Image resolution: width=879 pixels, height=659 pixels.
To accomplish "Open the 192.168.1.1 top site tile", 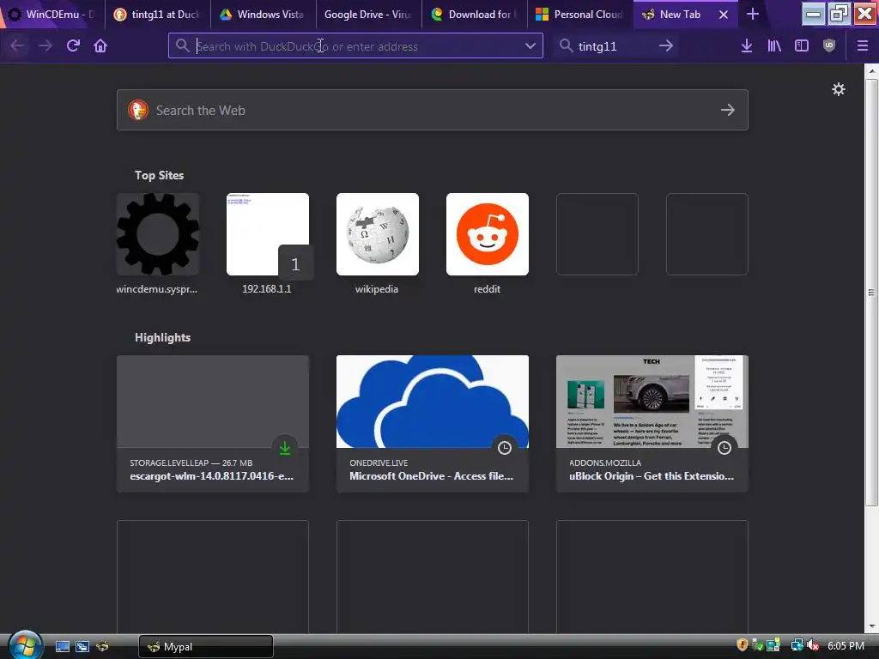I will tap(268, 234).
